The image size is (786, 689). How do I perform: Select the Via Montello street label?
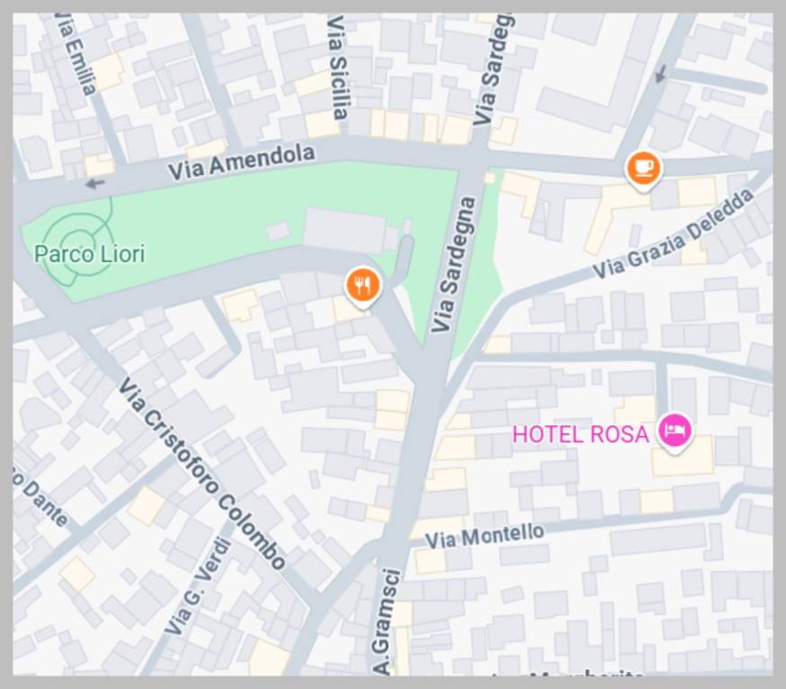click(485, 536)
